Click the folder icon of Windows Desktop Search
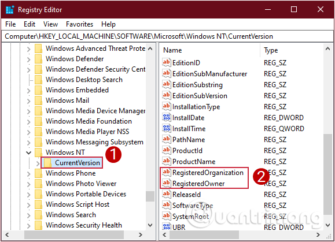The image size is (335, 242). click(x=38, y=80)
